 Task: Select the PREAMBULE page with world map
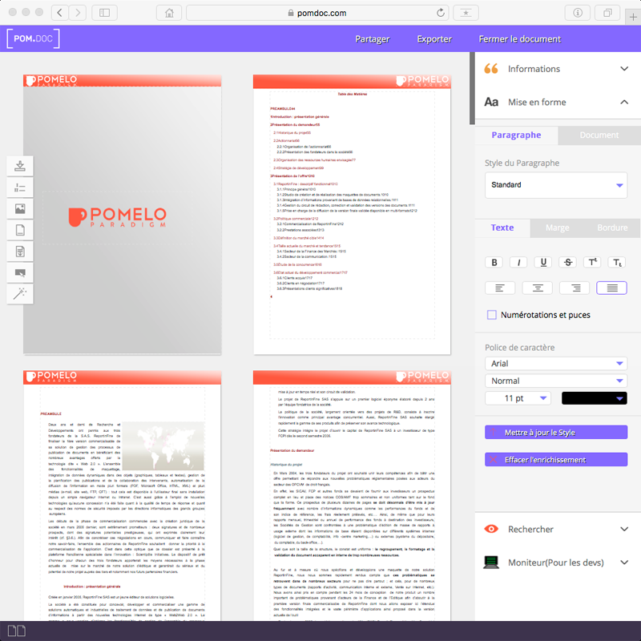point(123,495)
